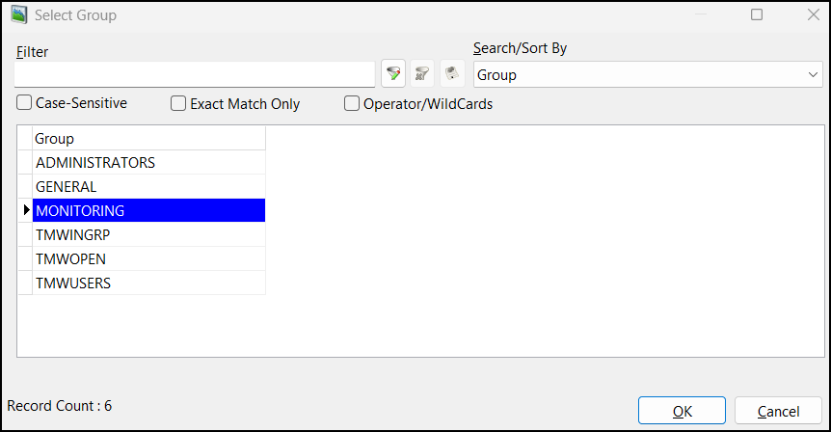Viewport: 831px width, 432px height.
Task: Check the Exact Match Only option
Action: pyautogui.click(x=178, y=103)
